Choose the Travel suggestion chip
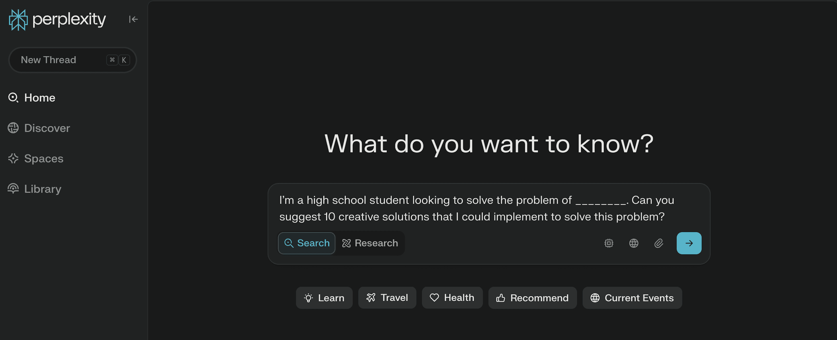Viewport: 837px width, 340px height. point(387,297)
